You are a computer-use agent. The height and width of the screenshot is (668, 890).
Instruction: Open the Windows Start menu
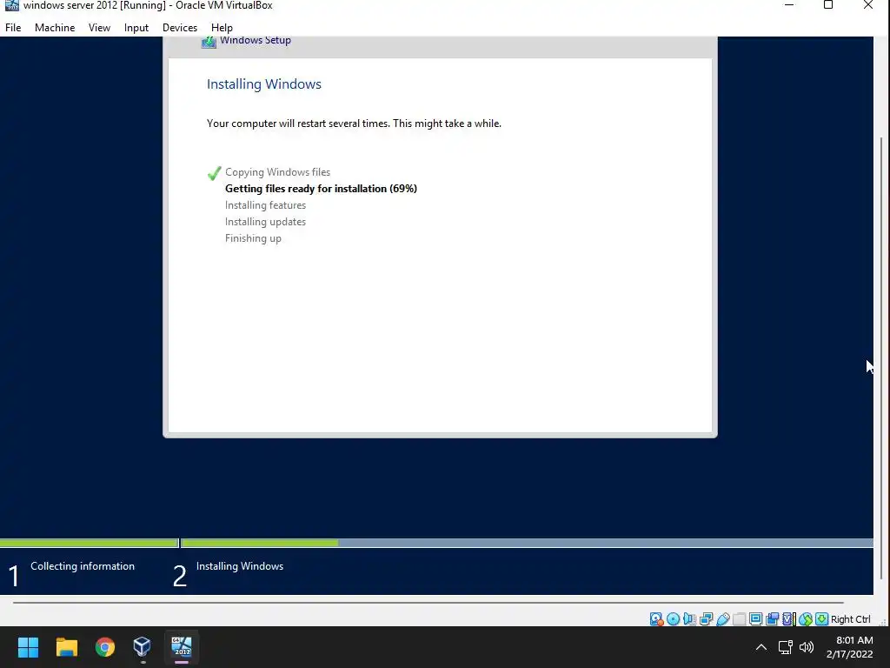tap(28, 647)
